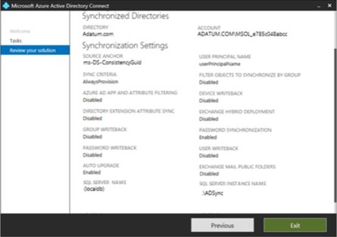The width and height of the screenshot is (337, 237).
Task: Select the ms-DS-ConsistencyGuid source anchor value
Action: point(112,63)
